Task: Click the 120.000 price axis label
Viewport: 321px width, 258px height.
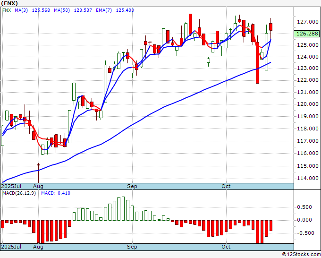Action: point(308,104)
